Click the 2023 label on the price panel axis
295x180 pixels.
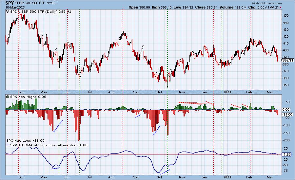pyautogui.click(x=227, y=92)
